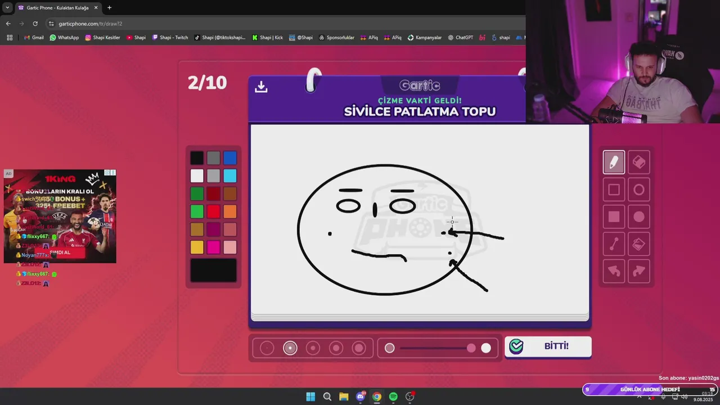Select the pencil drawing tool
Image resolution: width=720 pixels, height=405 pixels.
coord(614,163)
